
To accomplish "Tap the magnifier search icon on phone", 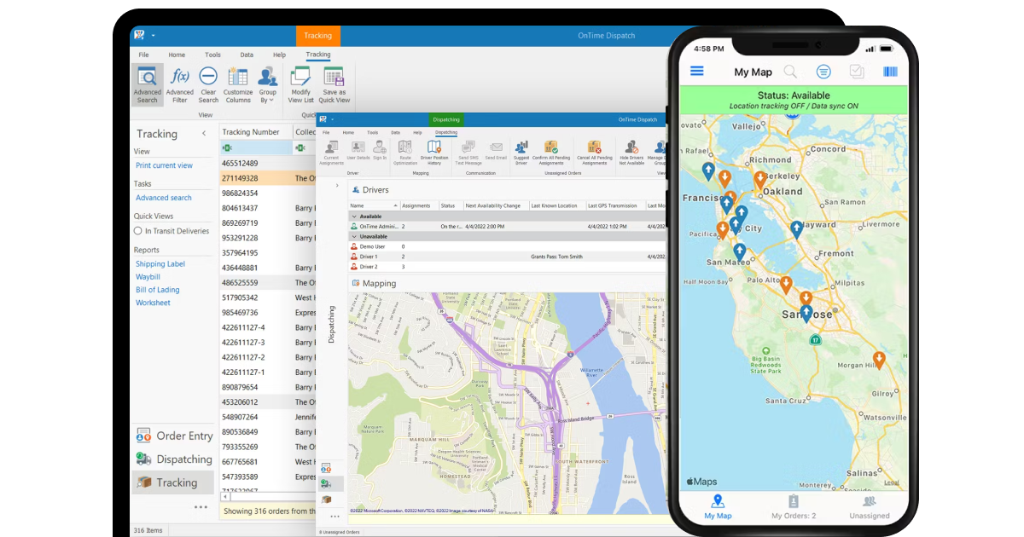I will pos(791,72).
